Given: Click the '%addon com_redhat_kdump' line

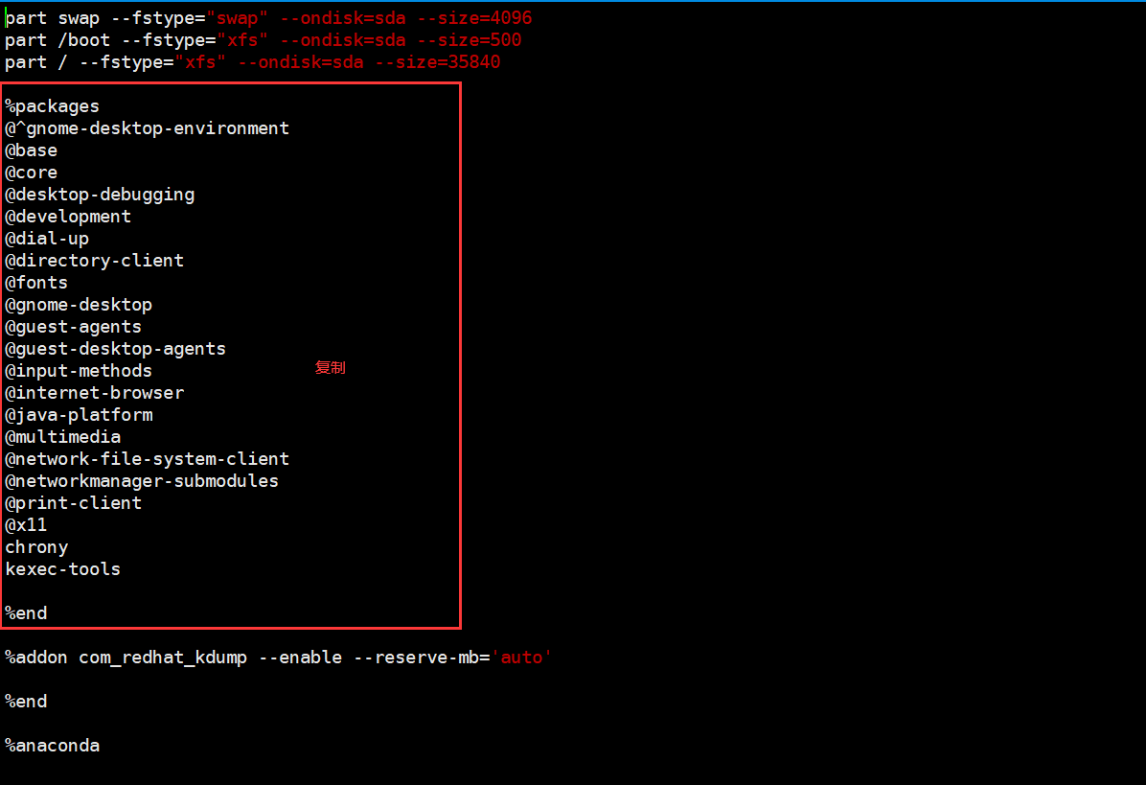Looking at the screenshot, I should pos(278,658).
